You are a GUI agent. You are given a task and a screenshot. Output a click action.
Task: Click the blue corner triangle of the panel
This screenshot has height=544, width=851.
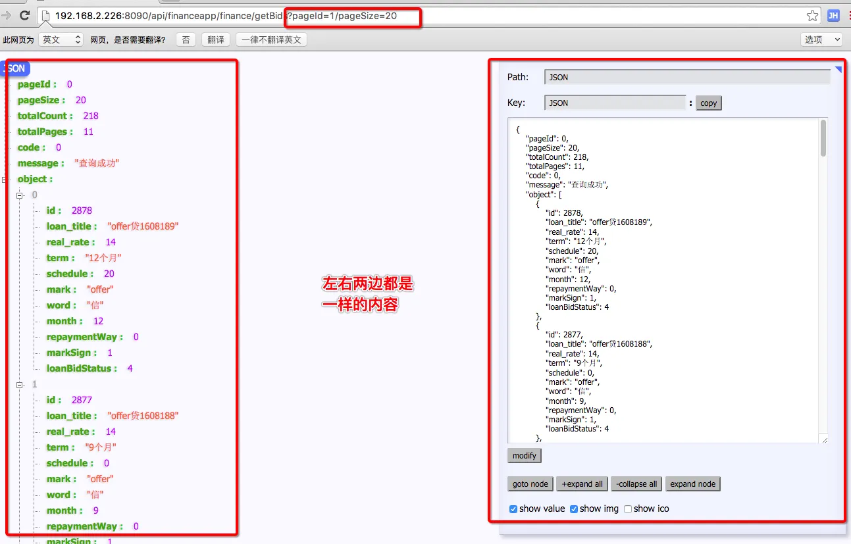click(x=839, y=68)
